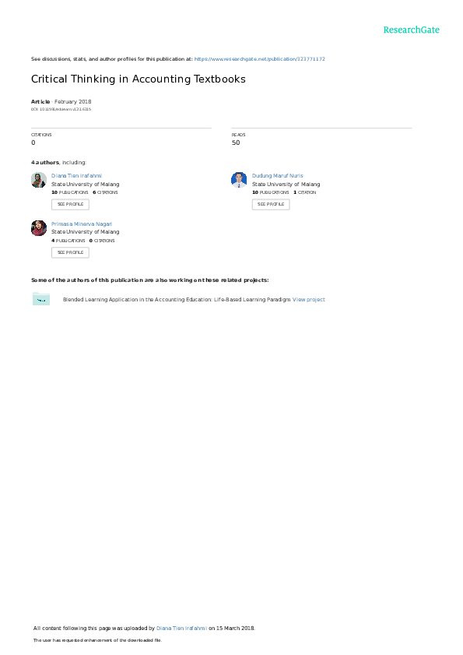Click Dudung Maruf Nuris's profile photo

click(x=239, y=180)
